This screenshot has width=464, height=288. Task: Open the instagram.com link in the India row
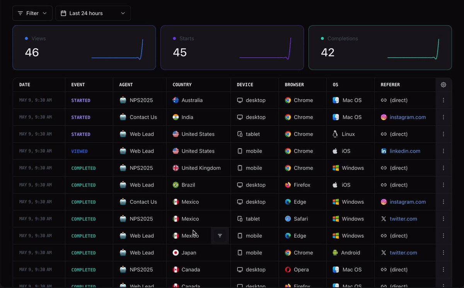[x=408, y=117]
